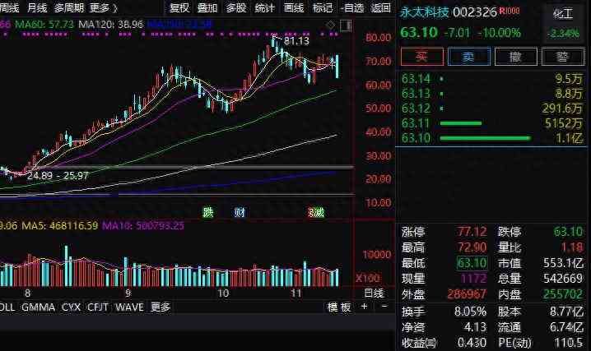The width and height of the screenshot is (591, 351).
Task: Click the blue 卖 (sell) button
Action: pyautogui.click(x=469, y=57)
